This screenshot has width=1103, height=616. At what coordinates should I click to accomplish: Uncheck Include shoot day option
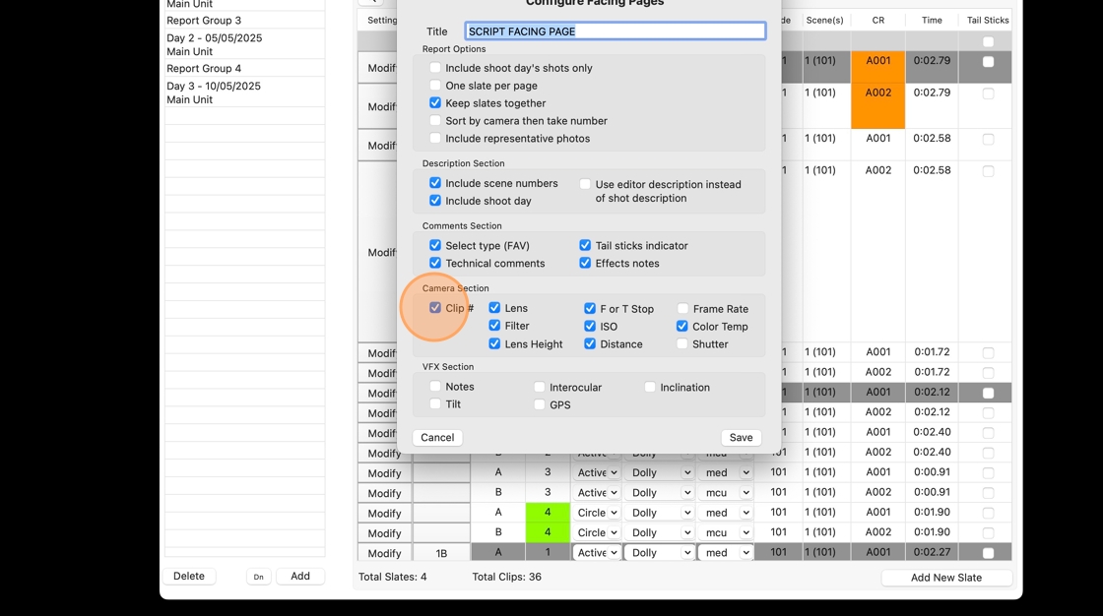coord(435,201)
